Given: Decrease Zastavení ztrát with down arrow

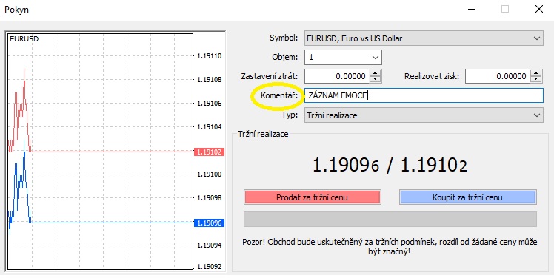Looking at the screenshot, I should coord(376,79).
